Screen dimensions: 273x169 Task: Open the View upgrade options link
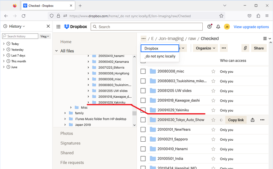251,27
